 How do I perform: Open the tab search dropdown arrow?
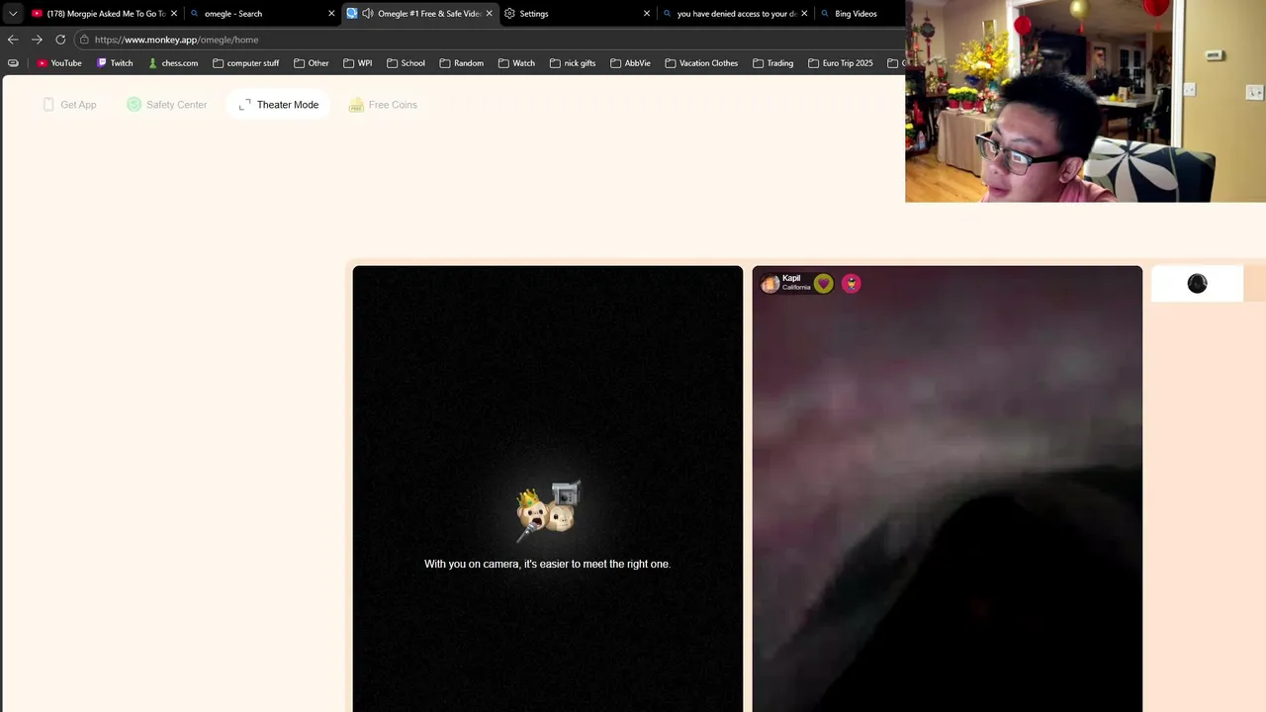coord(13,14)
